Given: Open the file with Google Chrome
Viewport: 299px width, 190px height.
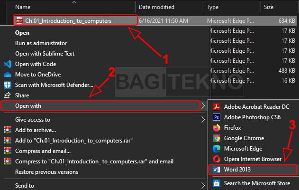Looking at the screenshot, I should click(x=244, y=138).
